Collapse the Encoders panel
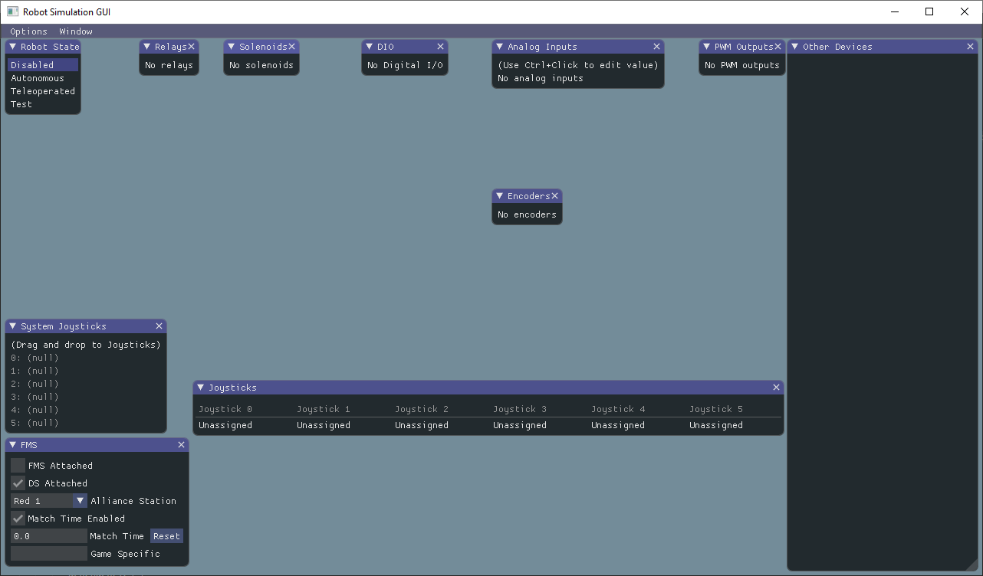Image resolution: width=983 pixels, height=576 pixels. [x=499, y=195]
